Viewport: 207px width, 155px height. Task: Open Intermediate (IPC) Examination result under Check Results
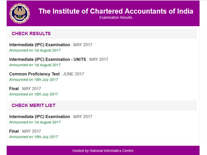(x=39, y=45)
